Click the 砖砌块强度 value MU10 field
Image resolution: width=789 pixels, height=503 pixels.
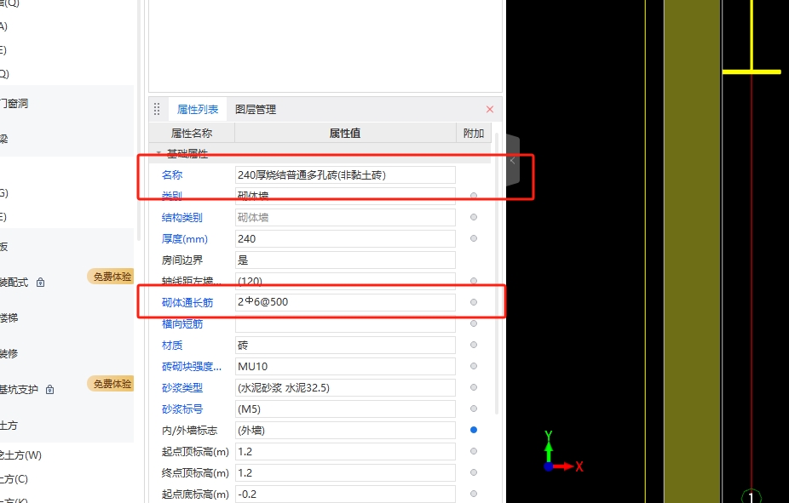pyautogui.click(x=345, y=366)
